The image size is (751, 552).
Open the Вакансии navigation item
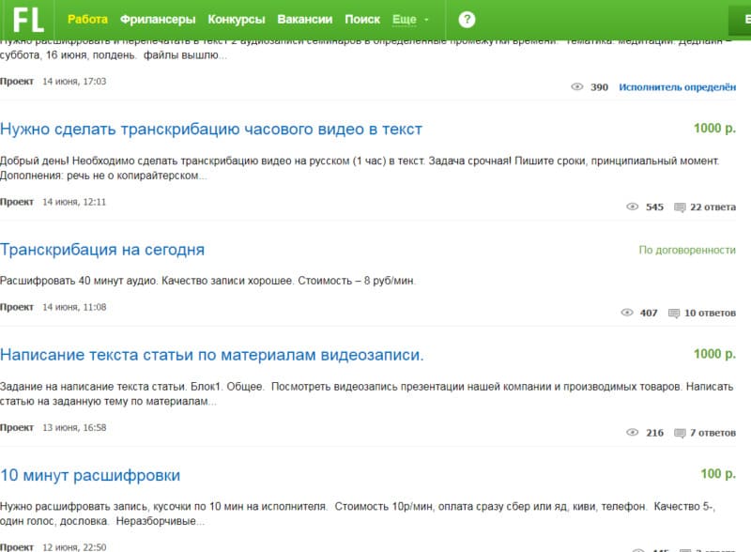point(305,20)
